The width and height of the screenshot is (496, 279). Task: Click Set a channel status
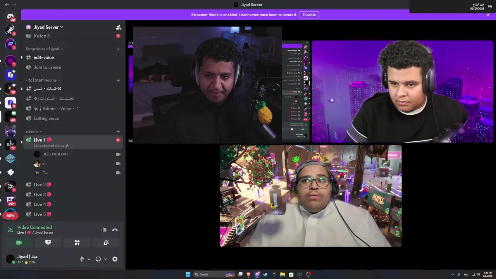point(51,146)
